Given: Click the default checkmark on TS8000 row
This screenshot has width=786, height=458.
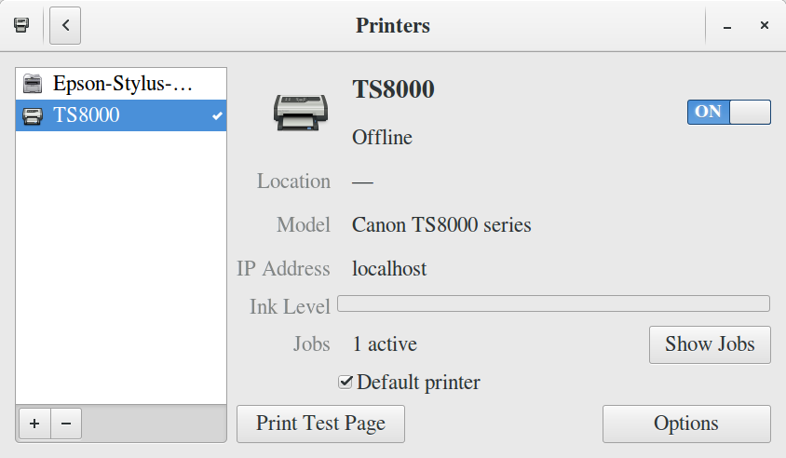Looking at the screenshot, I should pos(217,116).
